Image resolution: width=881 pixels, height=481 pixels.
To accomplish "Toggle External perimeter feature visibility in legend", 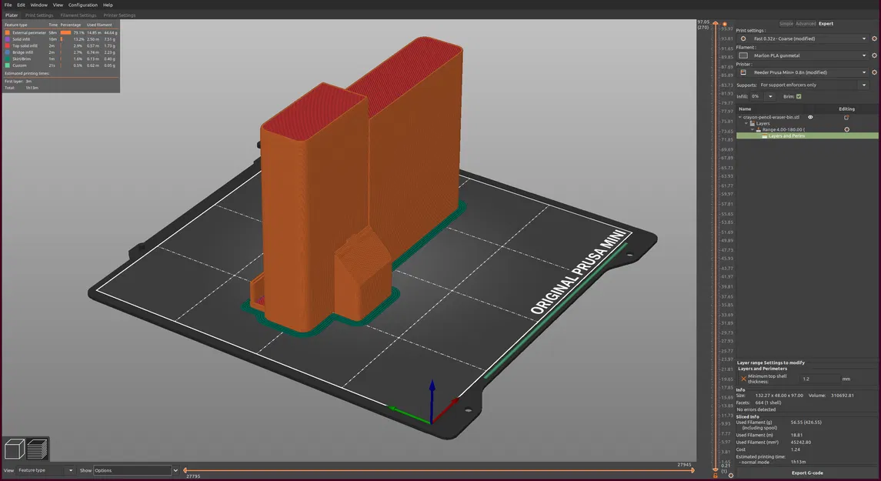I will (28, 32).
